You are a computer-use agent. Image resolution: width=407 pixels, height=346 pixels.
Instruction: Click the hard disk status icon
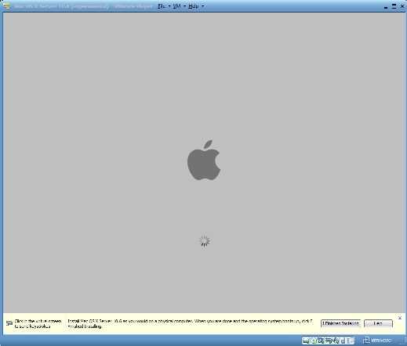pos(306,341)
